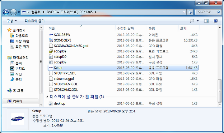The image size is (224, 133).
Task: Select the Setup application file
Action: [x=123, y=68]
